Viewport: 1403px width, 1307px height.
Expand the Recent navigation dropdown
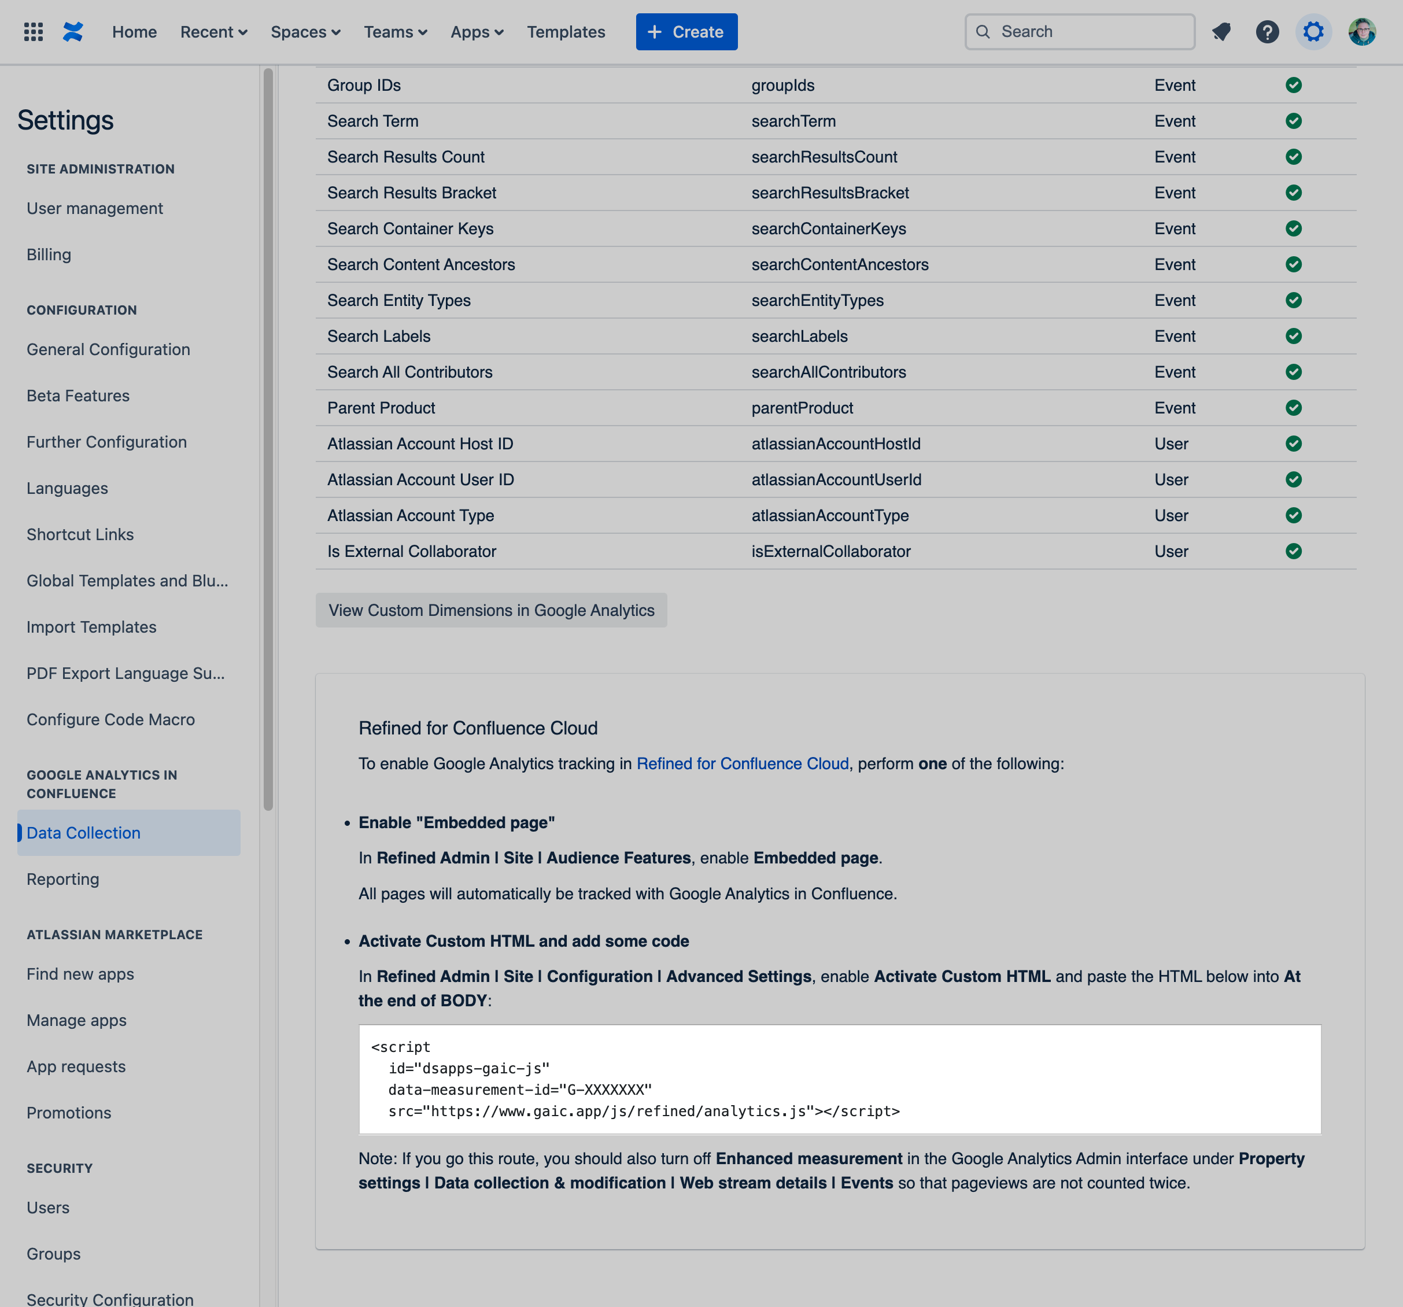215,32
